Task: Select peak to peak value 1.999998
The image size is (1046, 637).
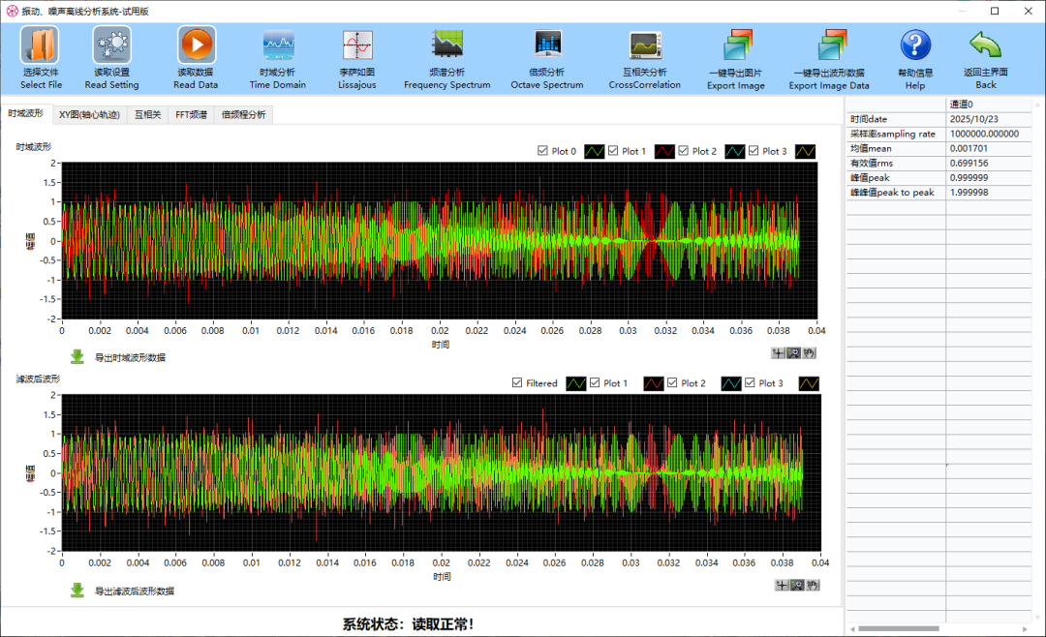Action: (989, 192)
